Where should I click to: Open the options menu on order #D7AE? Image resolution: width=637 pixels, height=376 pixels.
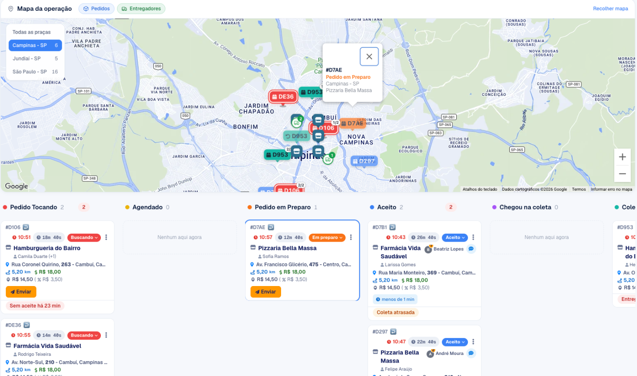(x=351, y=237)
